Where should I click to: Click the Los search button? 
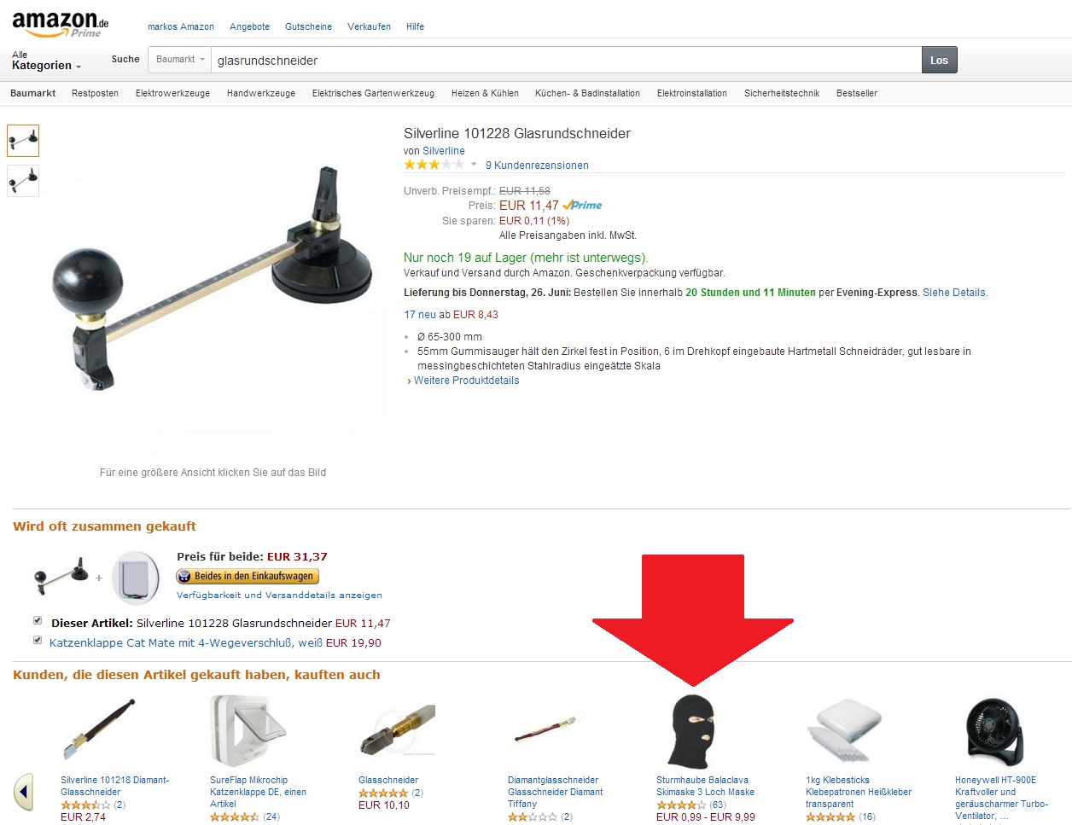tap(939, 60)
